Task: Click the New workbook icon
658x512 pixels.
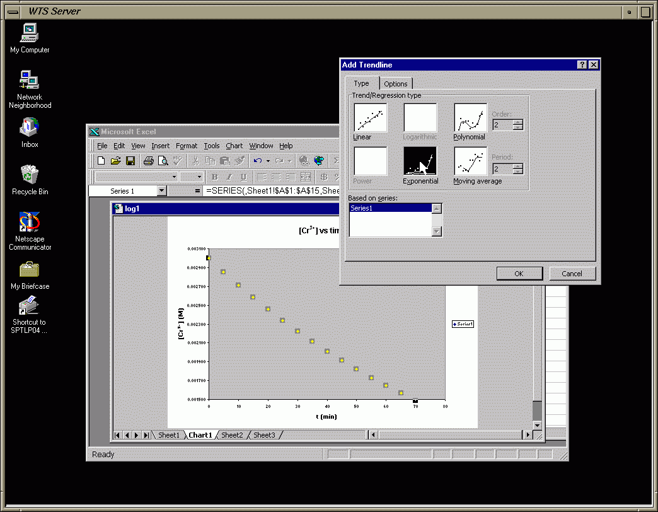Action: 101,161
